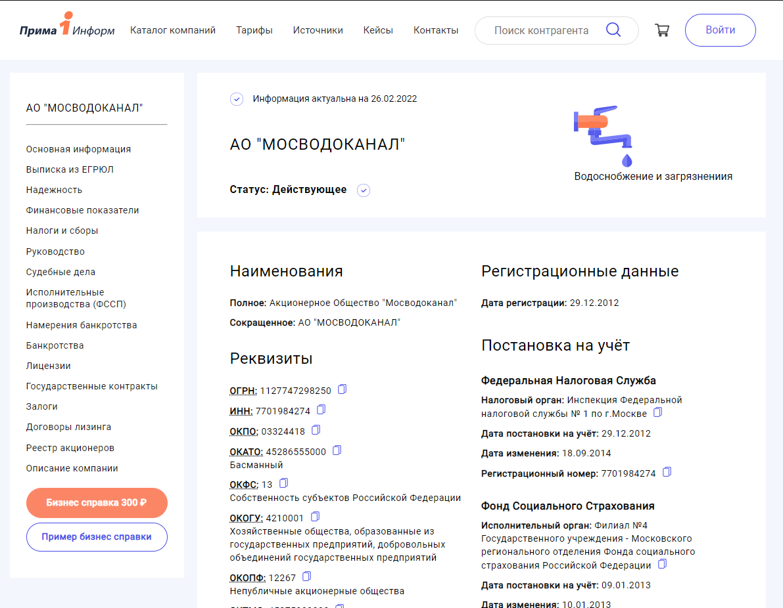783x608 pixels.
Task: Copy the ОКАТО code
Action: [337, 450]
